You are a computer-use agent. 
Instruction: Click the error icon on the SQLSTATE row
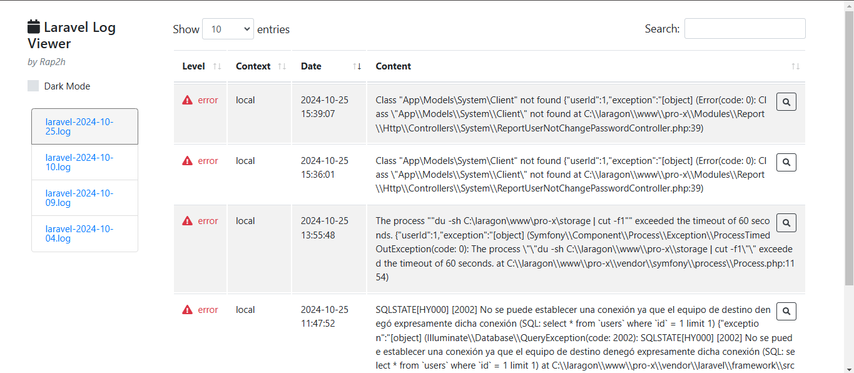[x=187, y=309]
